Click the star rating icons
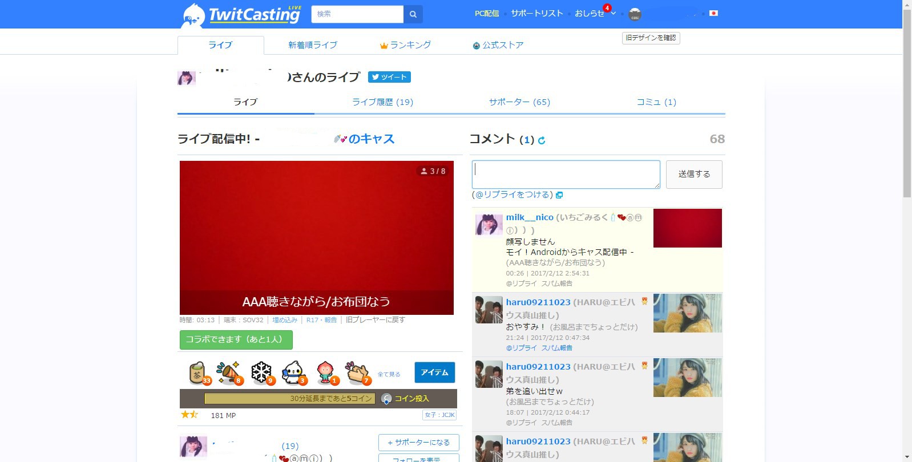The image size is (912, 462). pos(189,415)
